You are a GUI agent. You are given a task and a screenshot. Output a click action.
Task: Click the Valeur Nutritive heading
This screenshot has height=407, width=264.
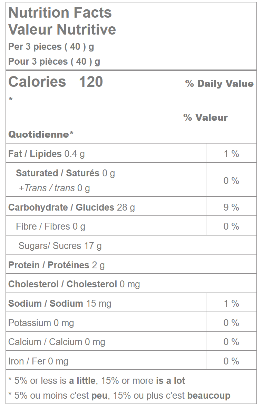(62, 29)
